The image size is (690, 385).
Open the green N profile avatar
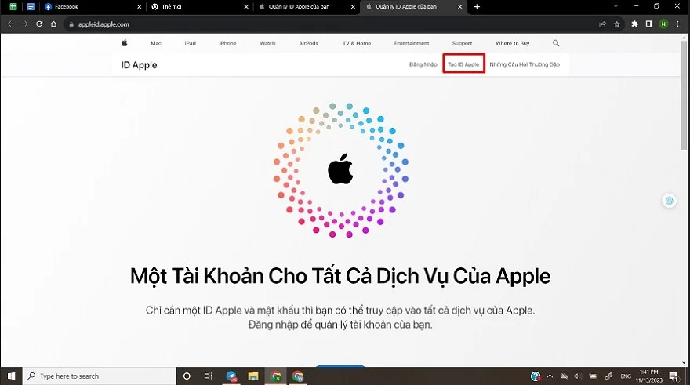coord(663,24)
